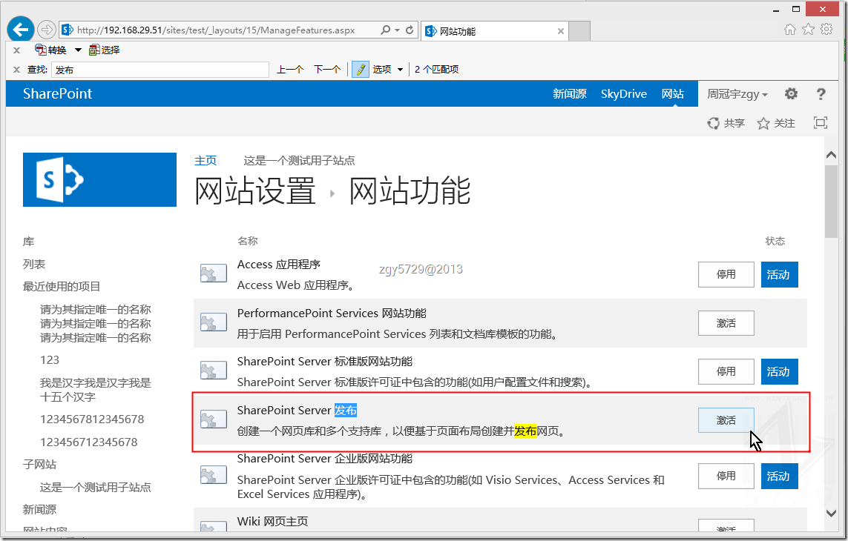The width and height of the screenshot is (848, 541).
Task: Click the search magnifier in address bar
Action: 386,30
